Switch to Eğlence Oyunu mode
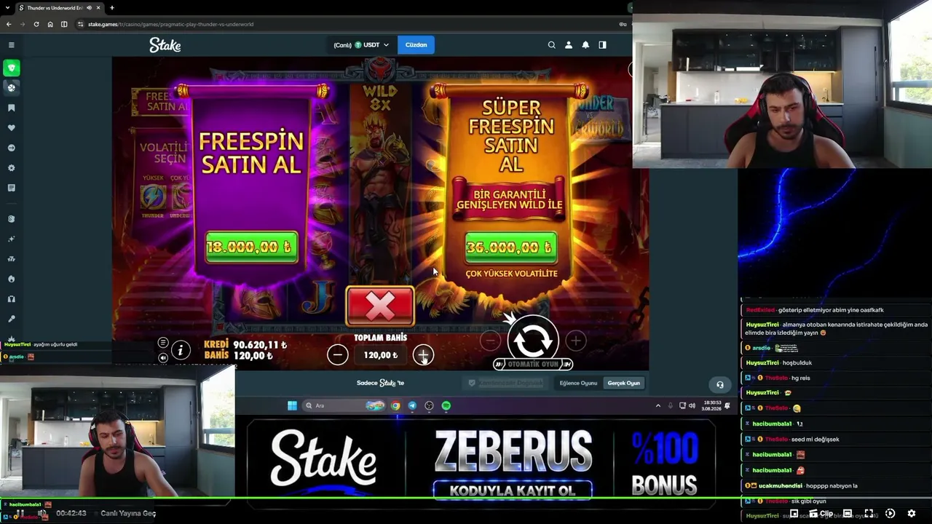This screenshot has height=524, width=932. (x=578, y=384)
